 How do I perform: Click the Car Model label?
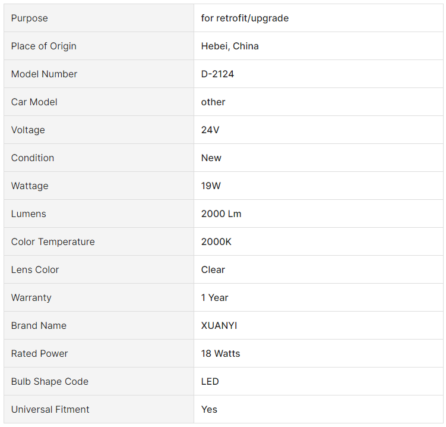click(34, 102)
